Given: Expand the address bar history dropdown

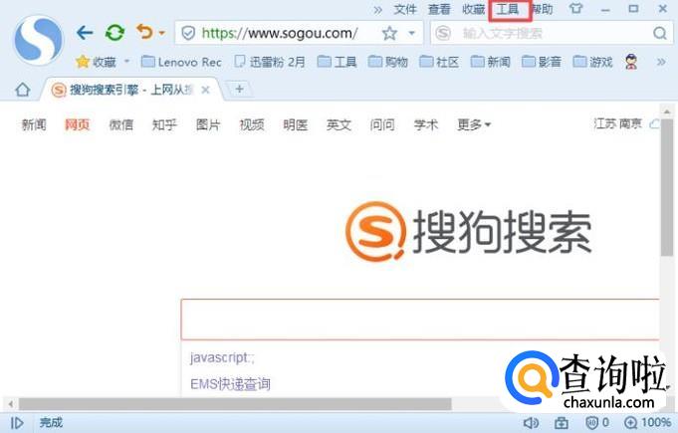Looking at the screenshot, I should [x=411, y=33].
